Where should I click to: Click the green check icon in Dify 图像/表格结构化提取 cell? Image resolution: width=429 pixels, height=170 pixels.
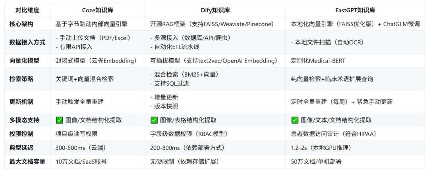point(154,120)
